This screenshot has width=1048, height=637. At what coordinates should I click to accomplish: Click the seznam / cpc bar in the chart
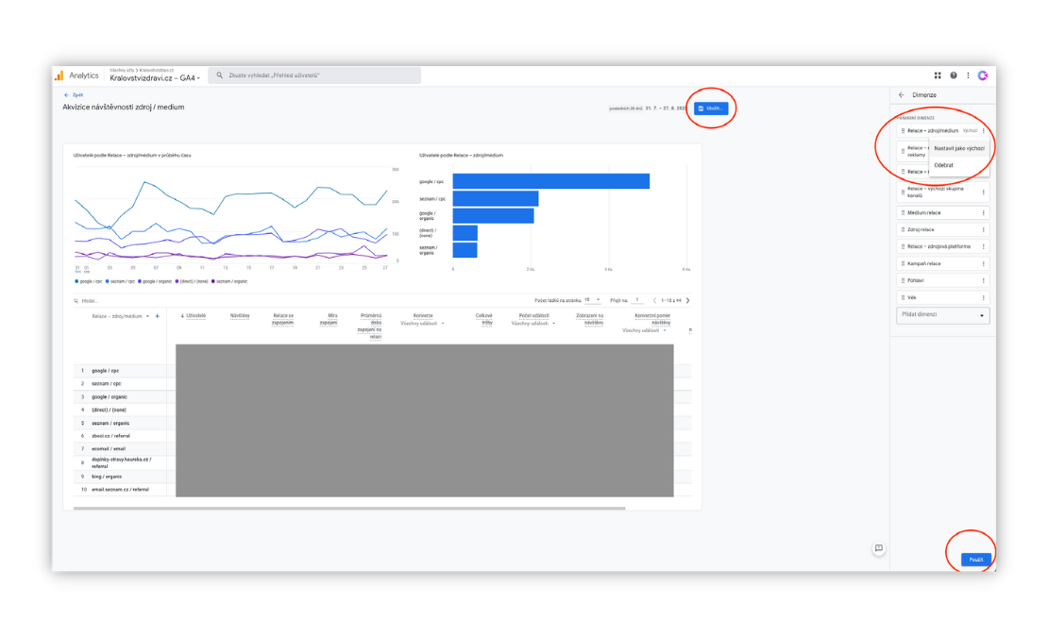click(x=496, y=198)
